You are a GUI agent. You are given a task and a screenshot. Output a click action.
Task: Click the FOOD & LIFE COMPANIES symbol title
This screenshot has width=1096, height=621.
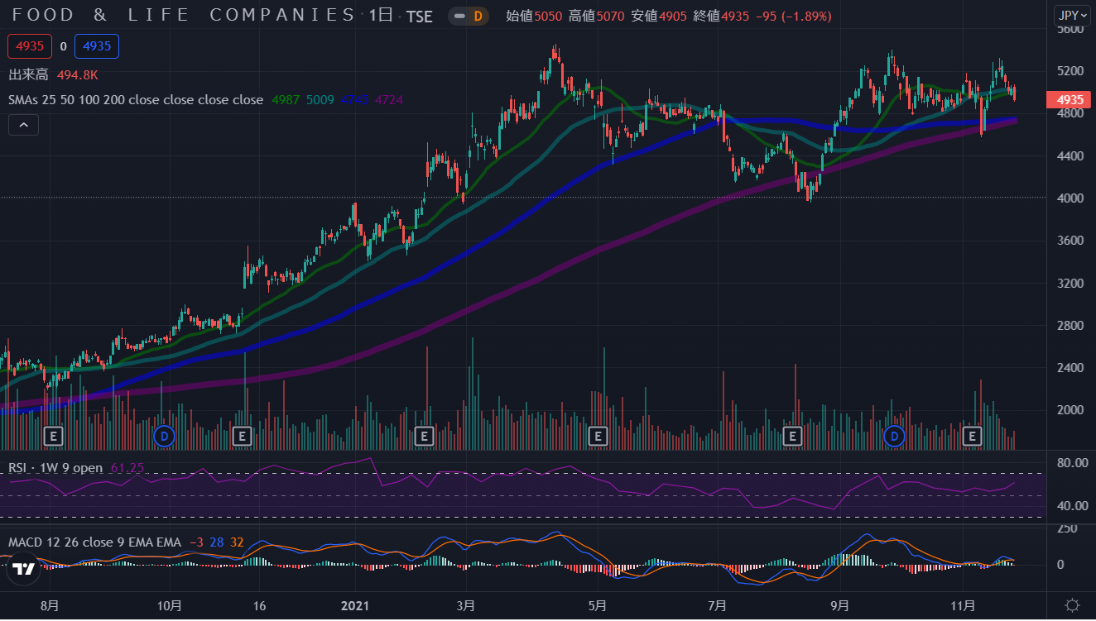coord(184,15)
